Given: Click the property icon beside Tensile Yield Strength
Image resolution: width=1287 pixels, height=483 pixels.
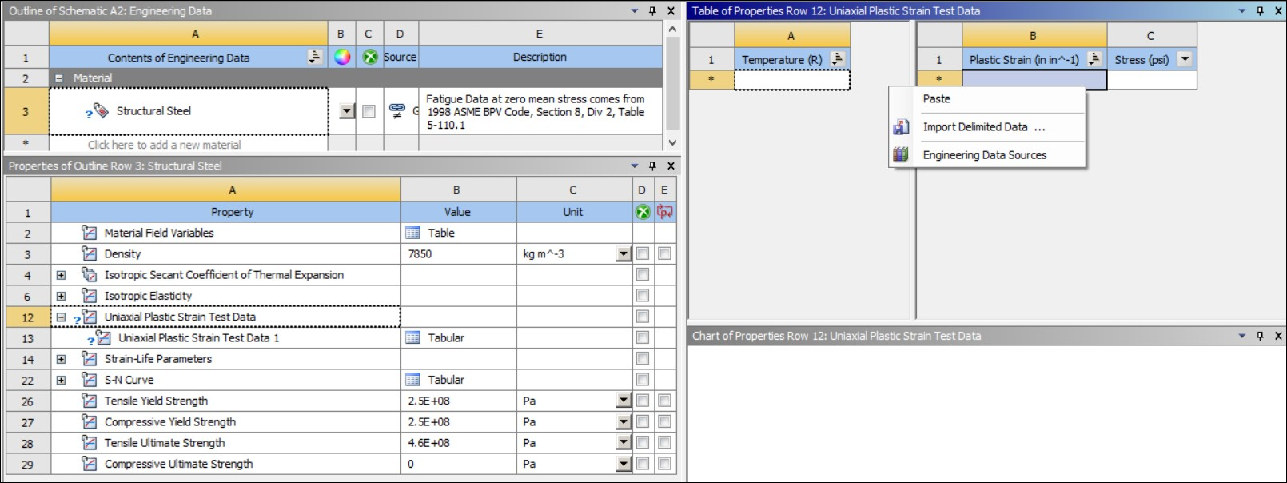Looking at the screenshot, I should coord(90,401).
